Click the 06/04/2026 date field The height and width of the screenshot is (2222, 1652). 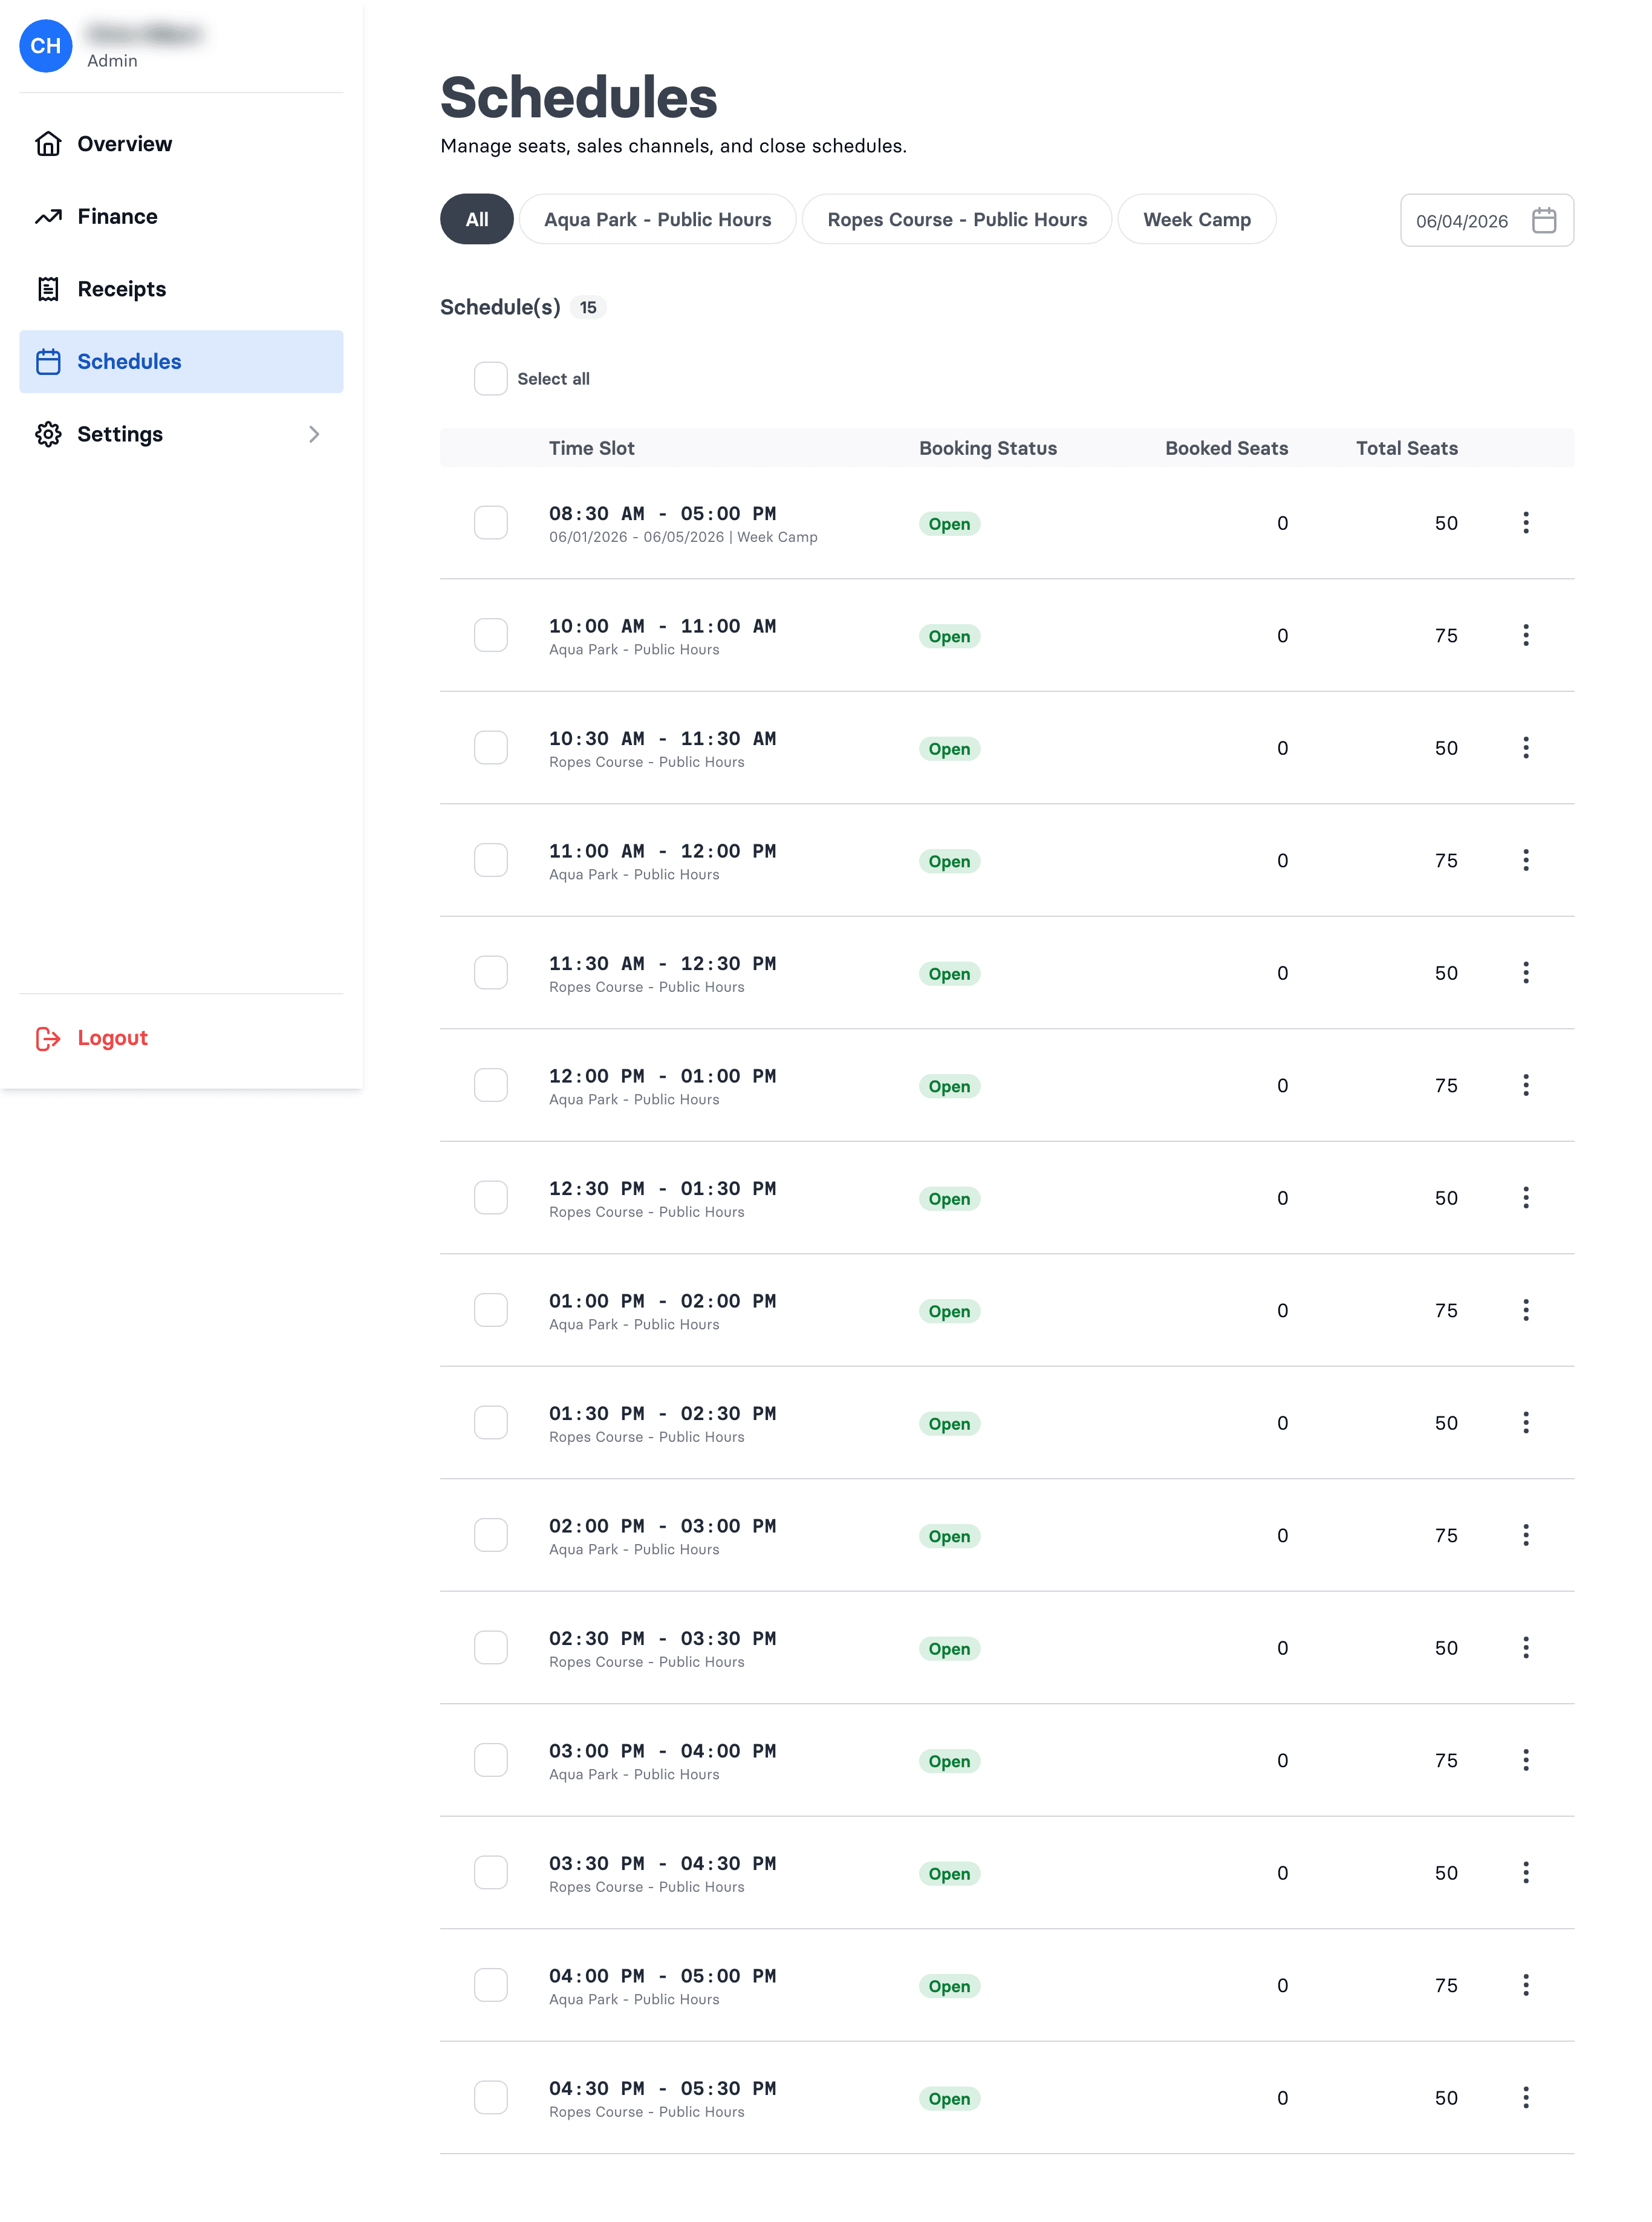coord(1486,220)
